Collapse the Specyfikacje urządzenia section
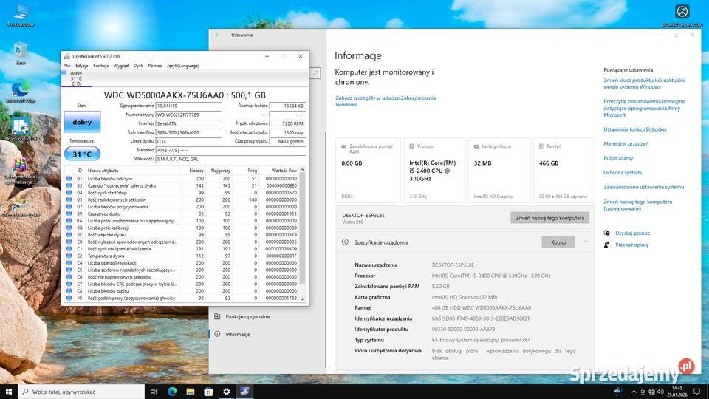The height and width of the screenshot is (399, 709). (x=586, y=242)
